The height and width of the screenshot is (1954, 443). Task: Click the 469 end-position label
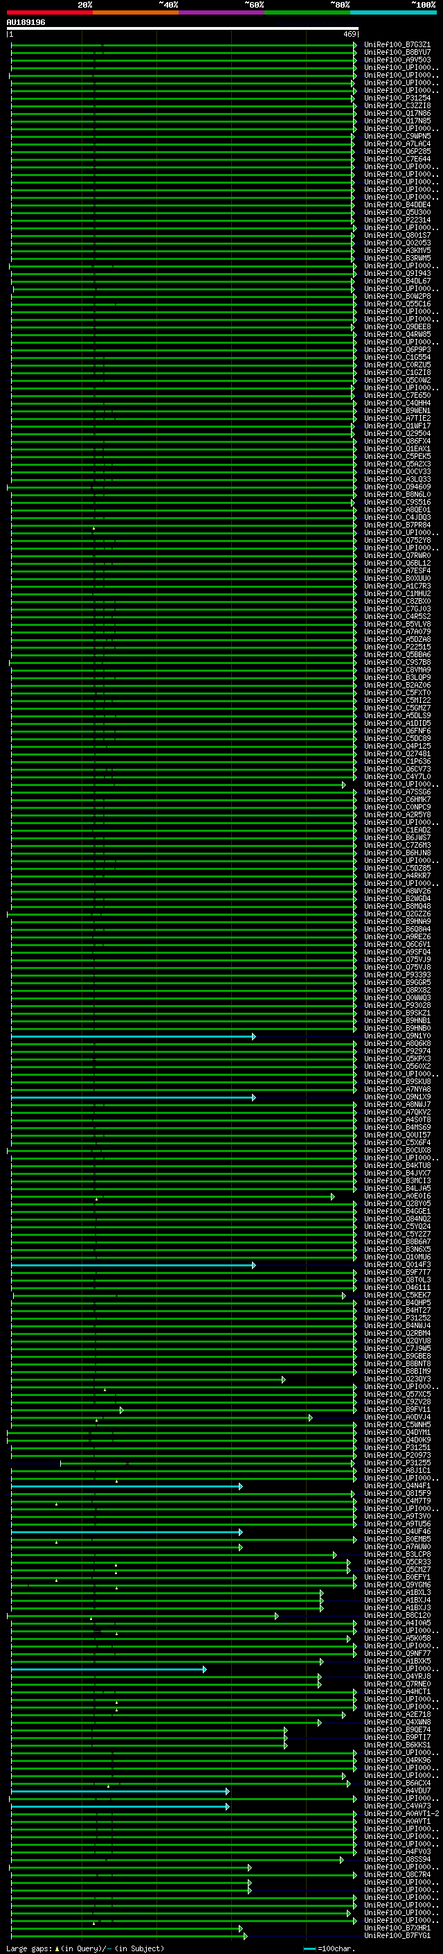click(x=350, y=34)
